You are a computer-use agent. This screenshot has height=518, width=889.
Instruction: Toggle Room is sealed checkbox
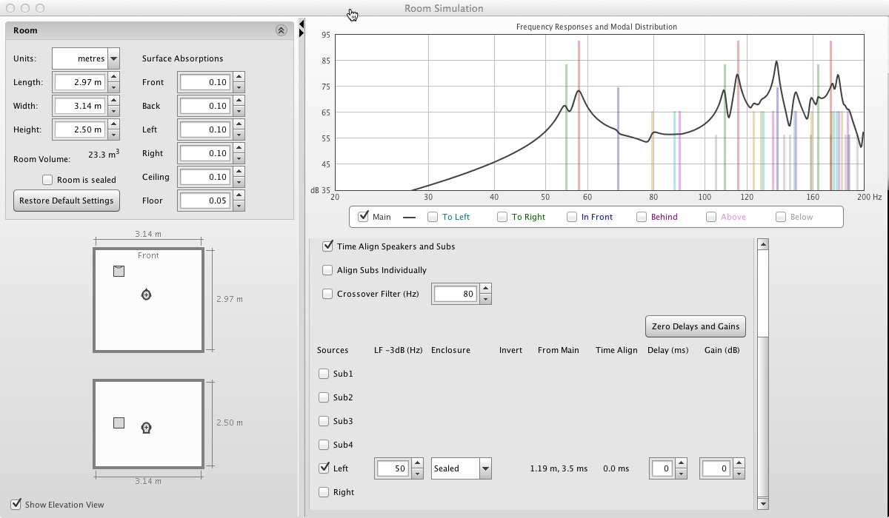[x=47, y=180]
